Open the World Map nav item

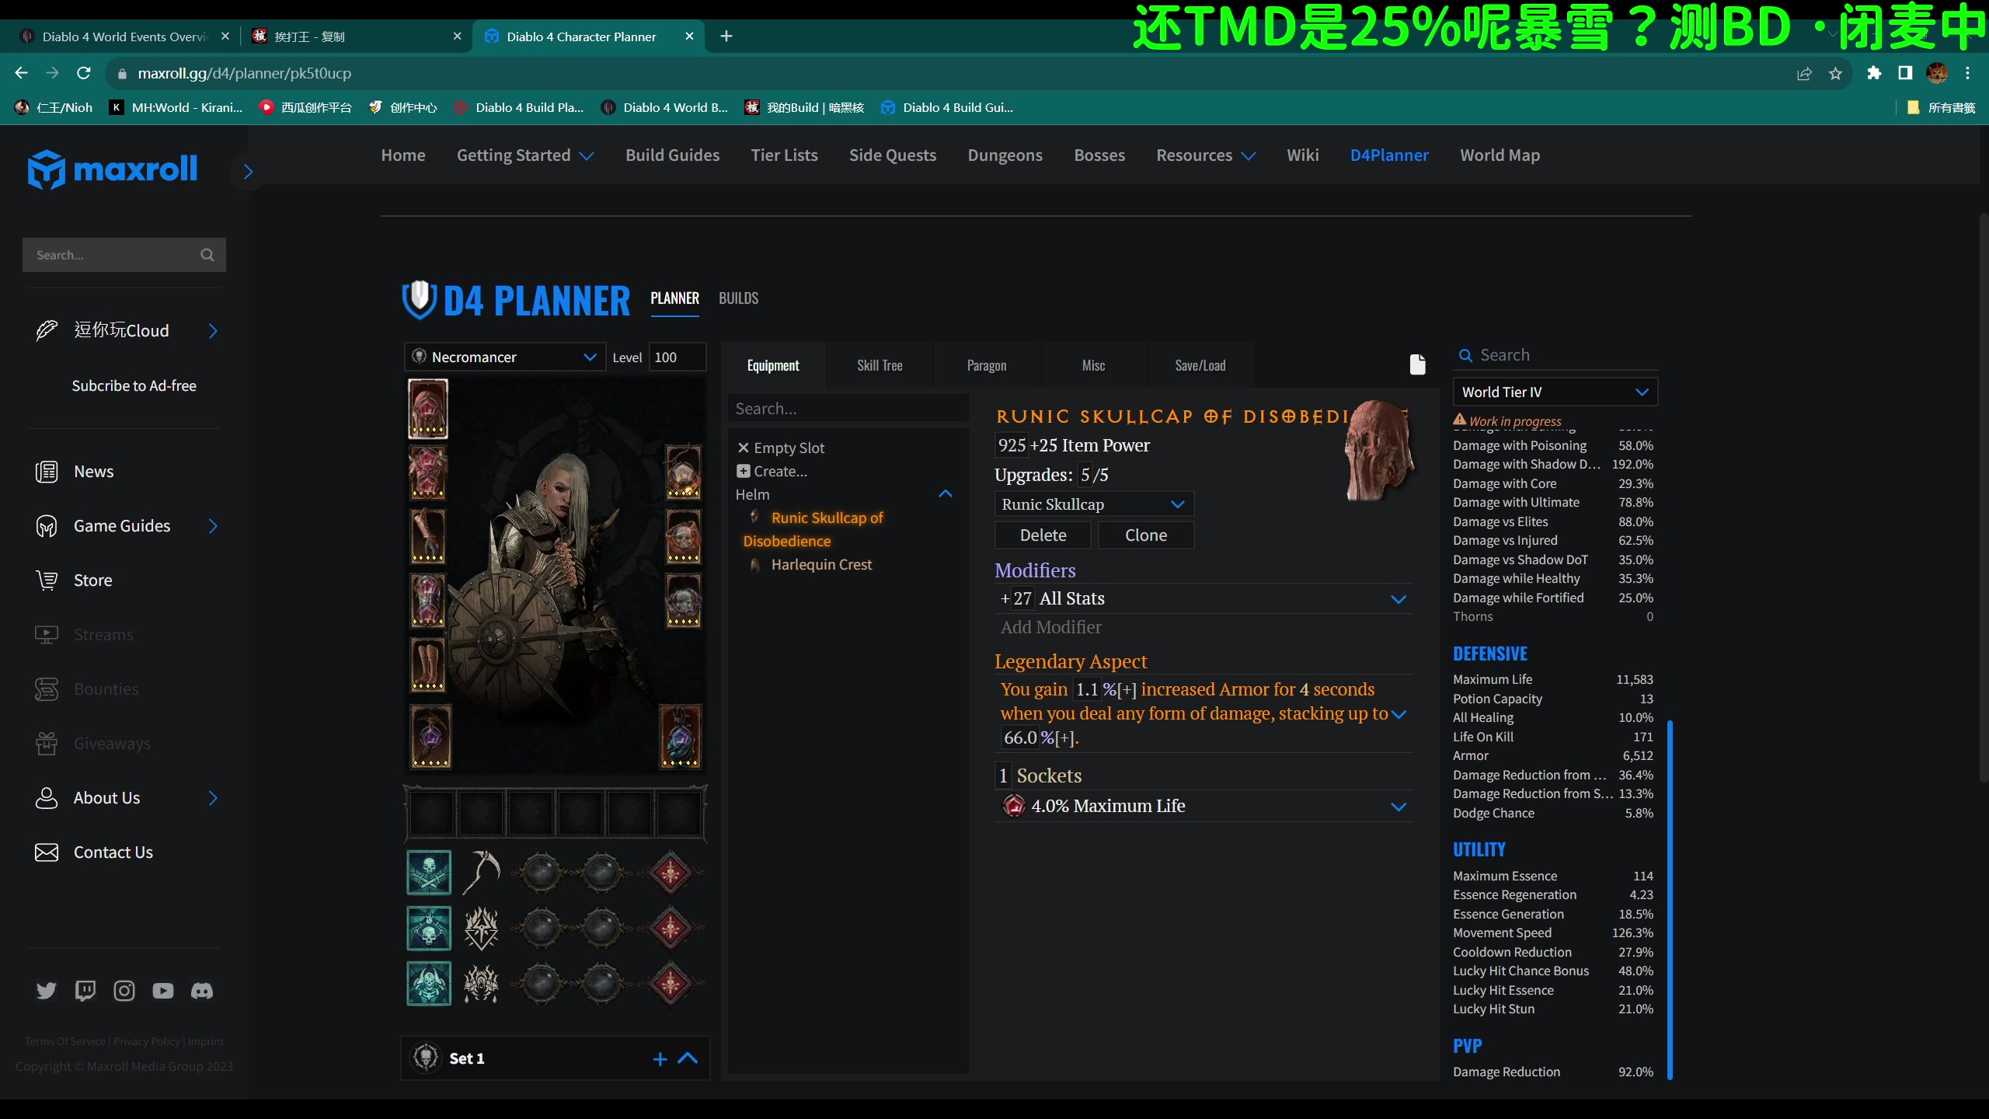1500,155
